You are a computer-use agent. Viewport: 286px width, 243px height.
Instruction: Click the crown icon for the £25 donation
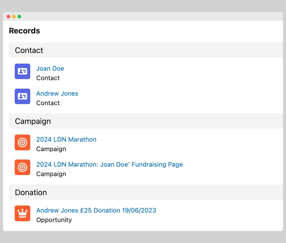22,213
